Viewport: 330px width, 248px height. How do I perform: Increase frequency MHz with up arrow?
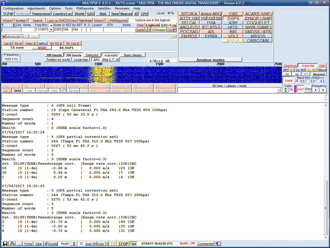[x=51, y=25]
